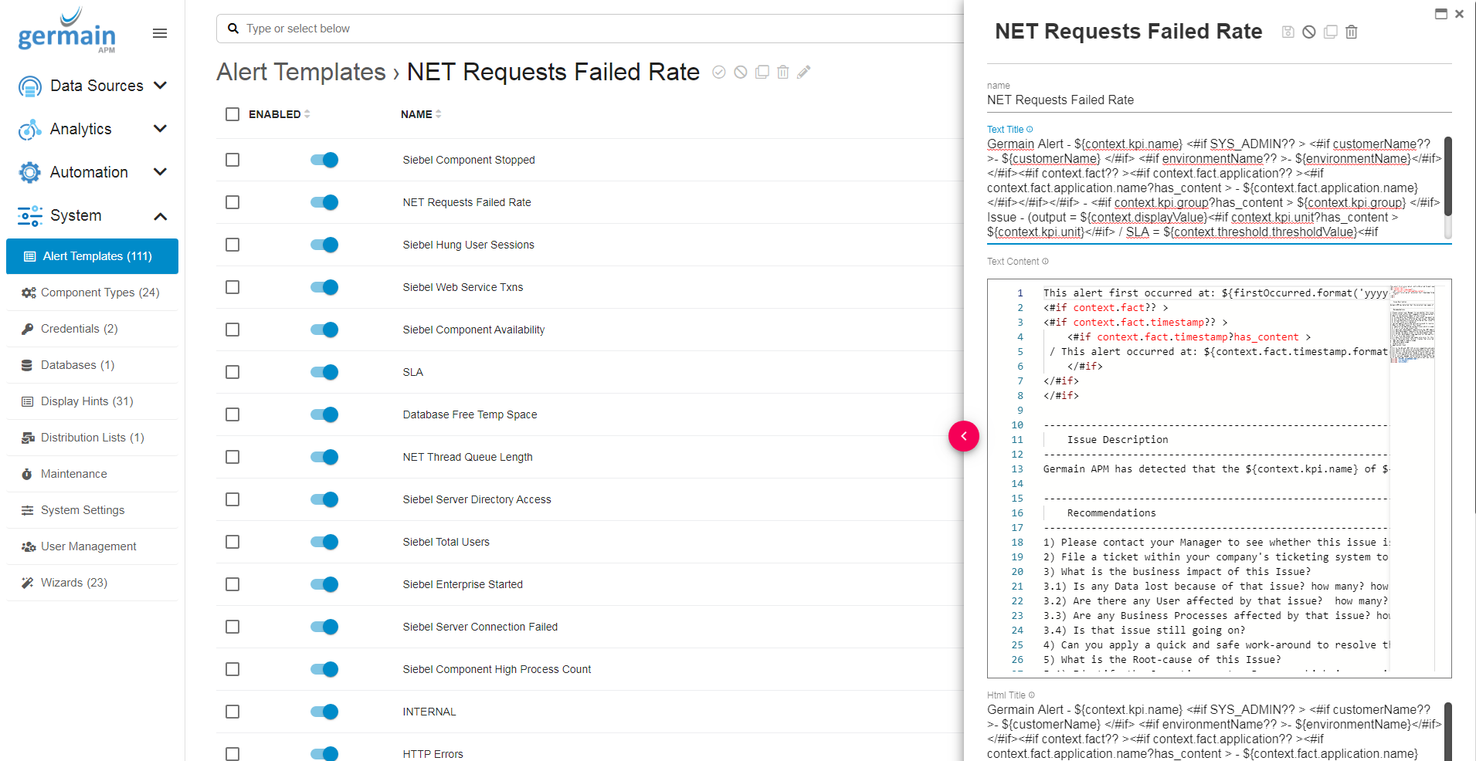Viewport: 1476px width, 761px height.
Task: Toggle the Siebel Component Stopped enabled switch
Action: coord(324,160)
